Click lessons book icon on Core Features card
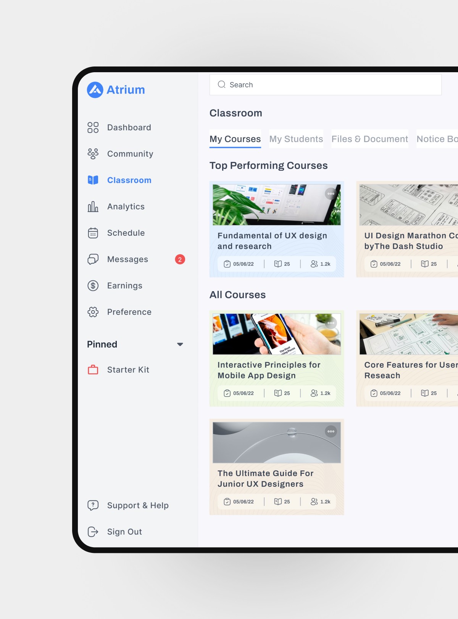This screenshot has width=458, height=619. (x=425, y=393)
